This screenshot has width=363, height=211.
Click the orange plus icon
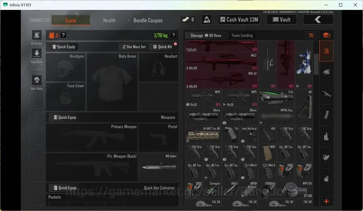click(x=327, y=201)
